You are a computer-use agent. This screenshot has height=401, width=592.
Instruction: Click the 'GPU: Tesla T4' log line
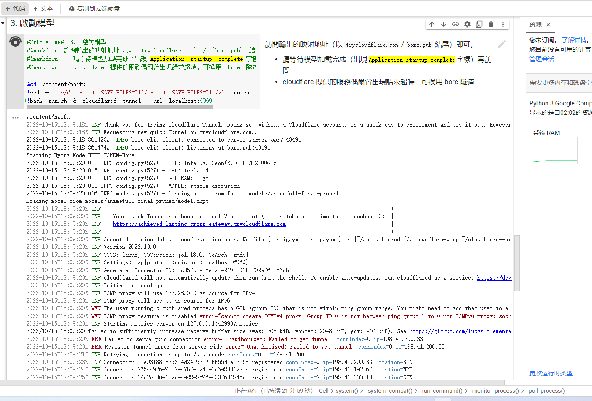click(117, 171)
